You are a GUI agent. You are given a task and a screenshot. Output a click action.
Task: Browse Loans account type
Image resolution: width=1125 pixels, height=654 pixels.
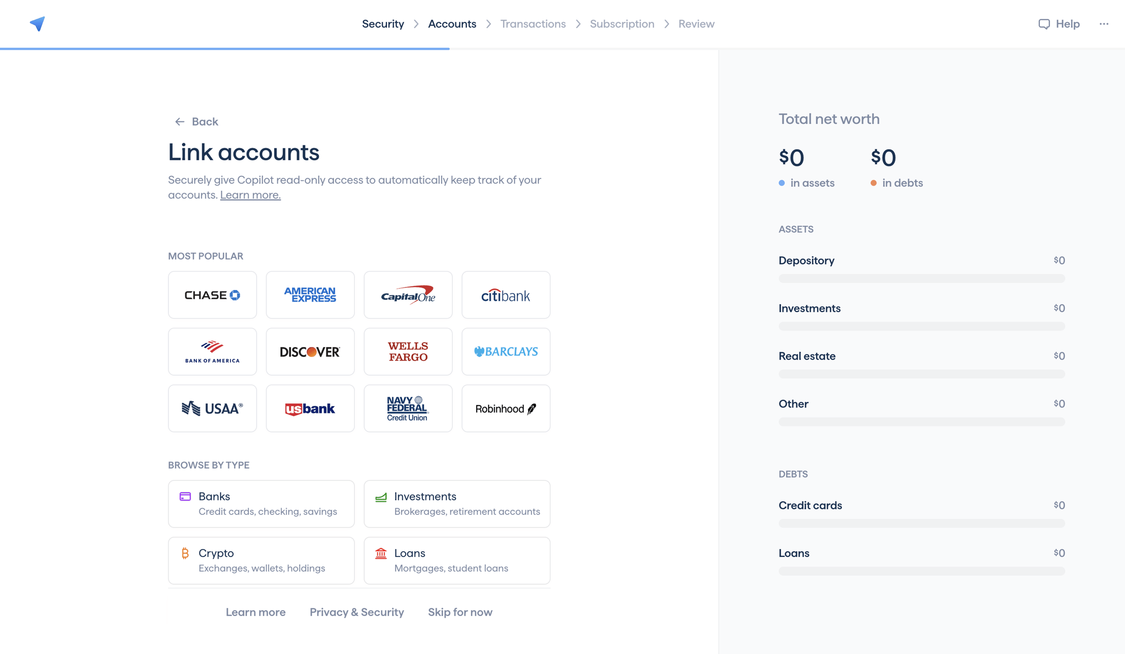pyautogui.click(x=457, y=561)
